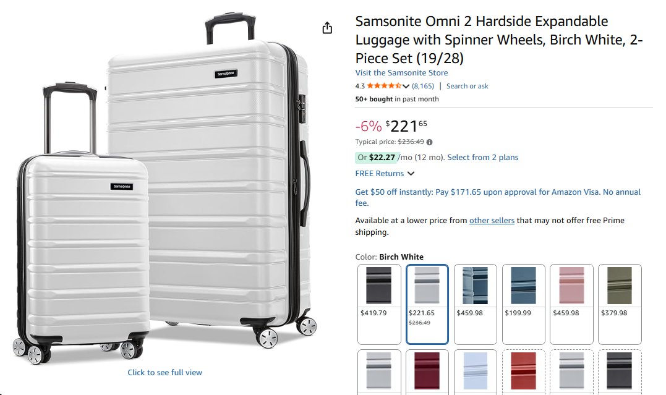Pick the $199.99 blue color swatch

coord(523,304)
